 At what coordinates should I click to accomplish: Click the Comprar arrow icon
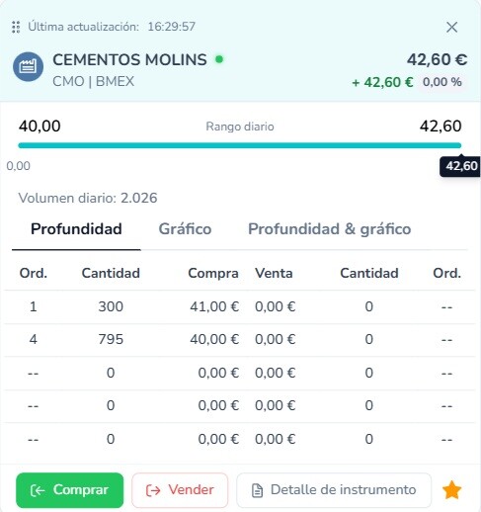[x=38, y=490]
